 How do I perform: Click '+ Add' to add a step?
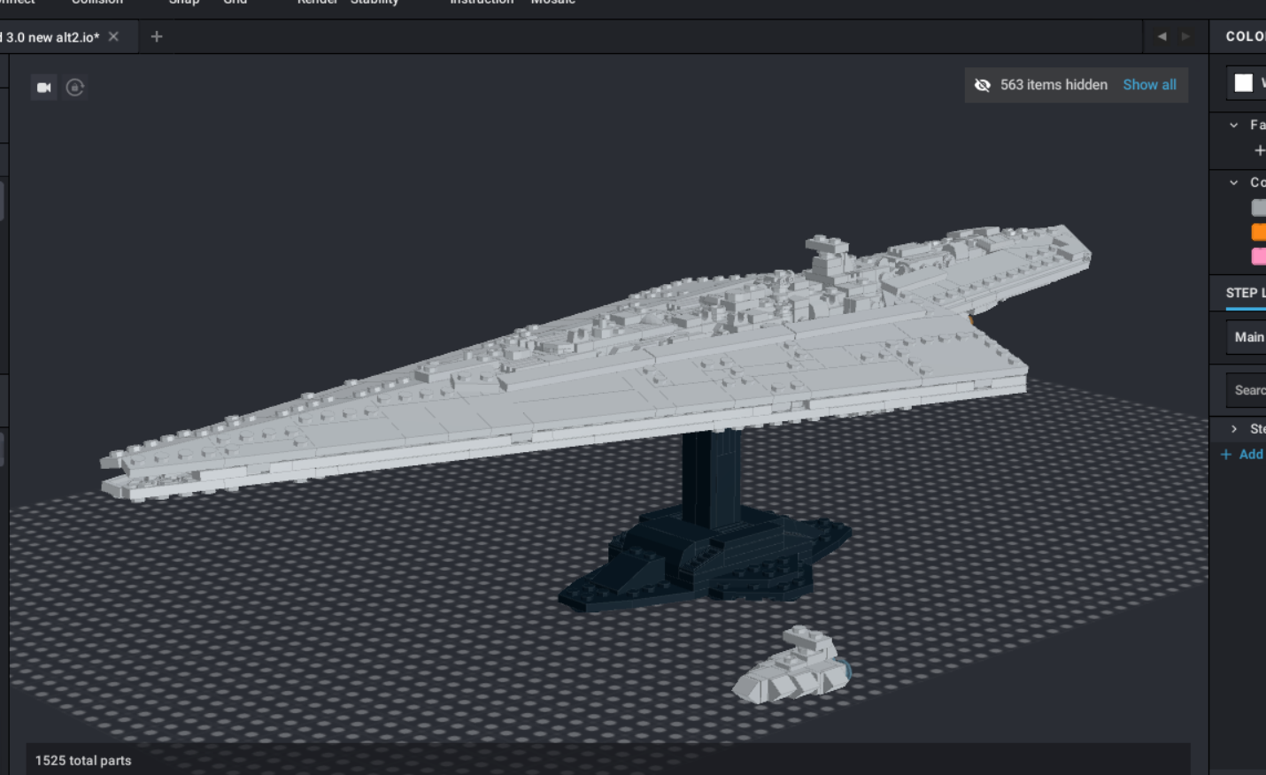pos(1242,454)
